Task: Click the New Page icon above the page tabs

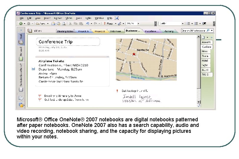Action: pos(203,37)
